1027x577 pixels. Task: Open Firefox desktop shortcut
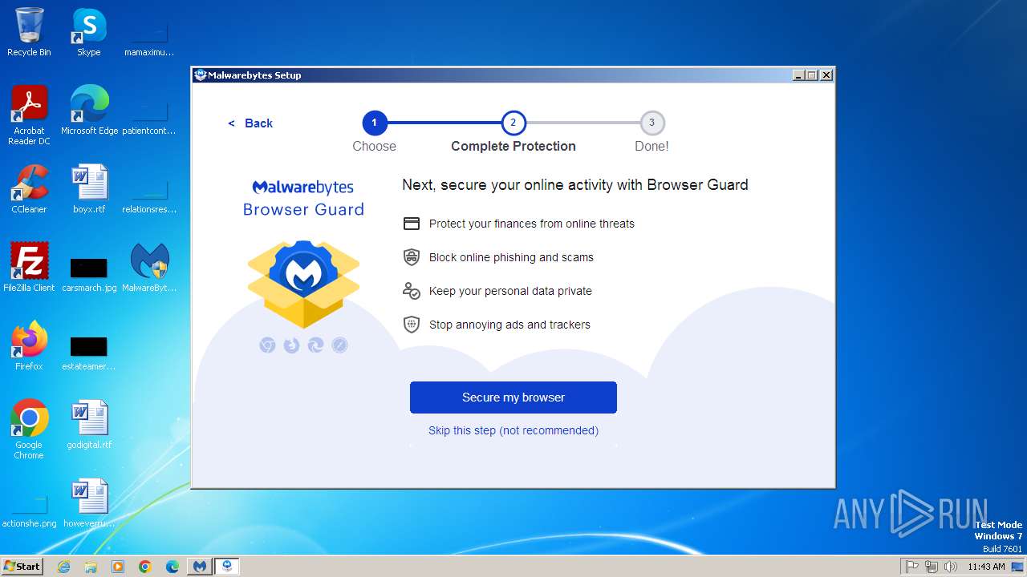tap(29, 346)
